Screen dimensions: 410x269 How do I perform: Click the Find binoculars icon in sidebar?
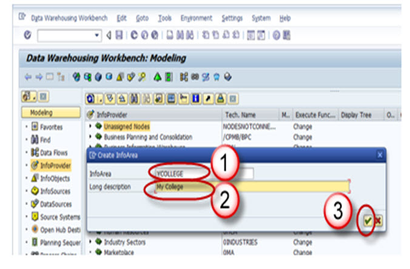[x=35, y=140]
